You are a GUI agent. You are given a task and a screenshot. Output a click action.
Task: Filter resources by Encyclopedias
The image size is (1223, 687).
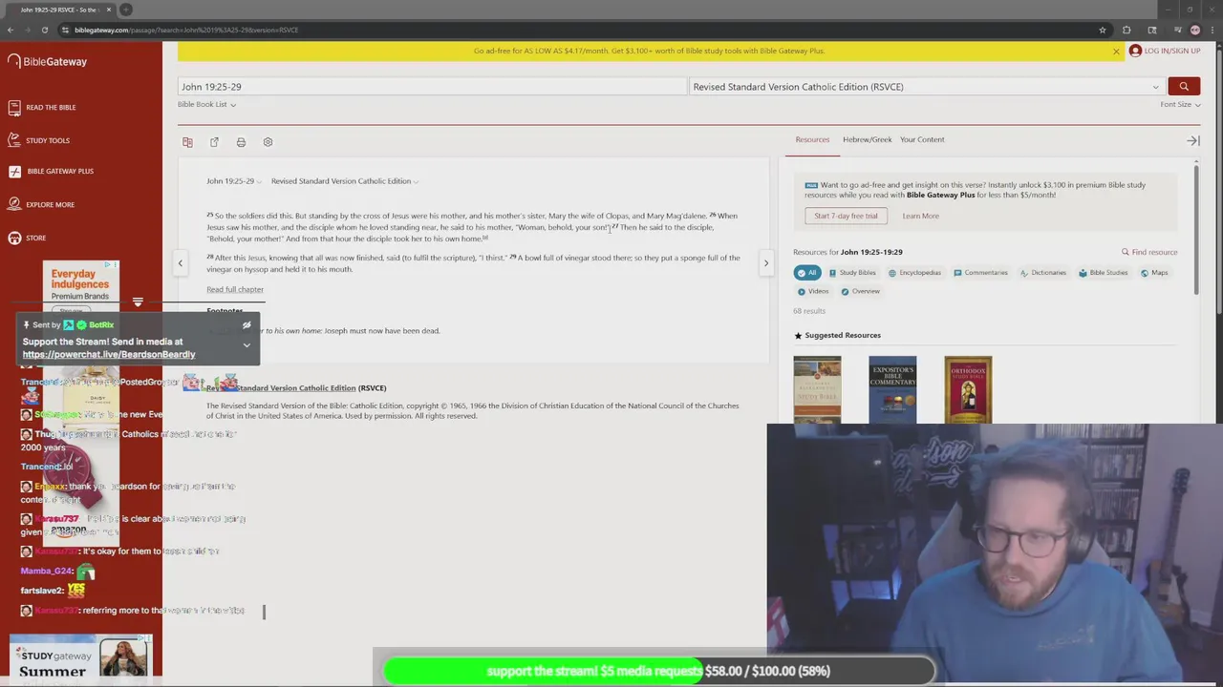914,273
